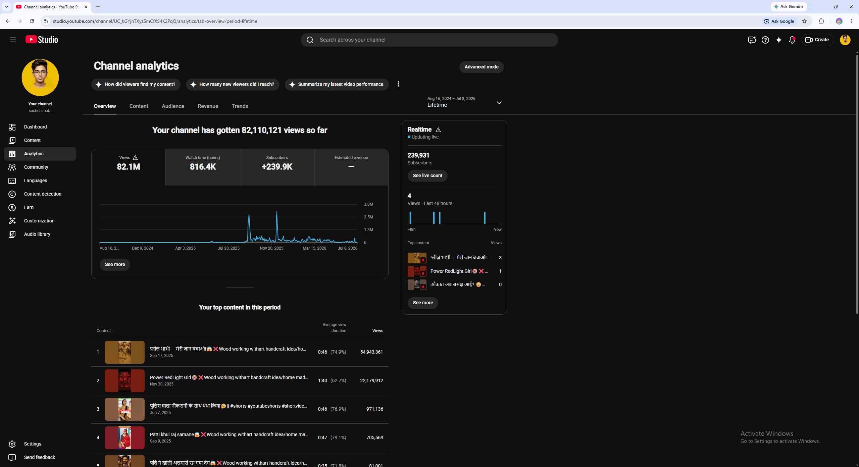This screenshot has height=467, width=859.
Task: Open the Help icon
Action: point(765,40)
